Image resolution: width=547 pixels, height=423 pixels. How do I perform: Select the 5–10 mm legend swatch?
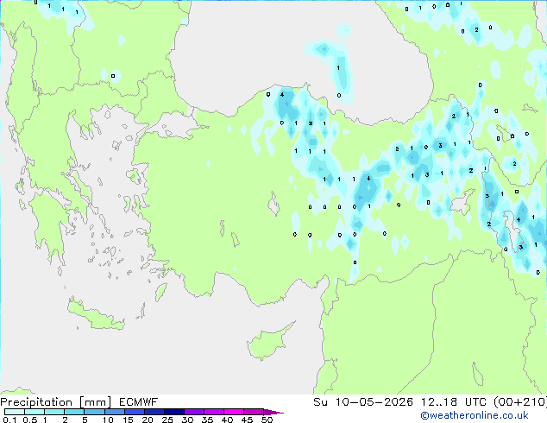tap(94, 412)
